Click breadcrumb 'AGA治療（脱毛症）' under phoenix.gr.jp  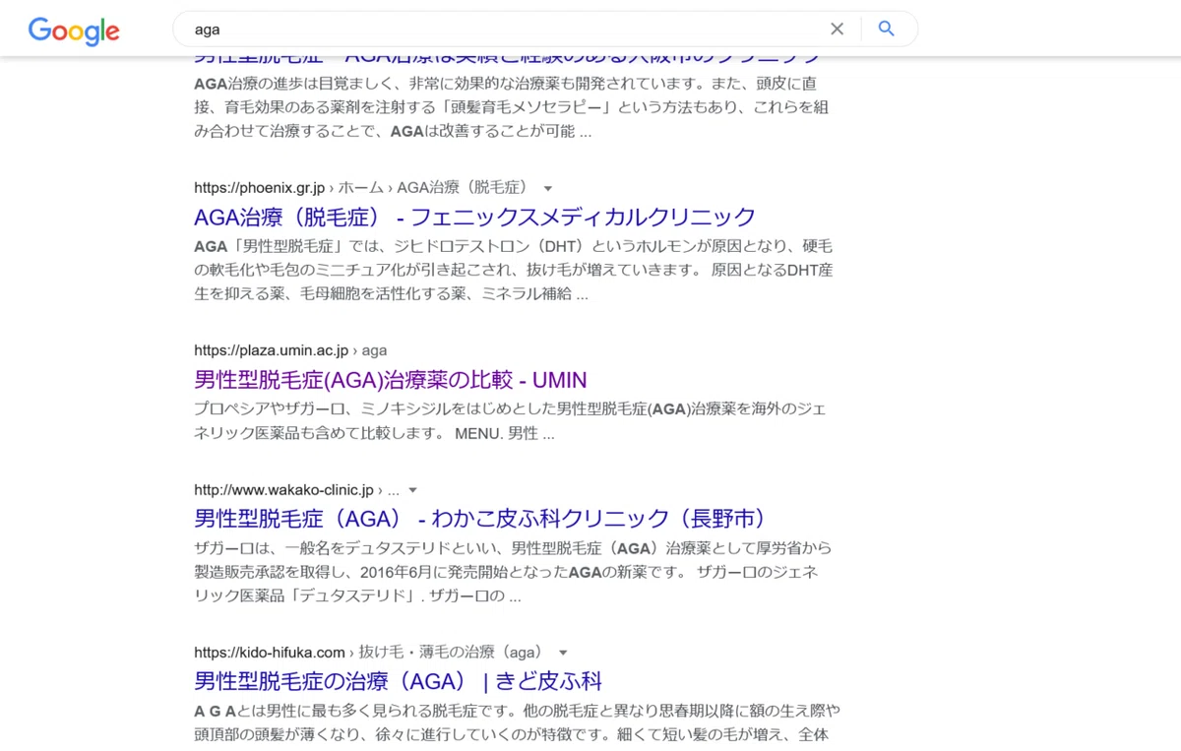[x=463, y=188]
